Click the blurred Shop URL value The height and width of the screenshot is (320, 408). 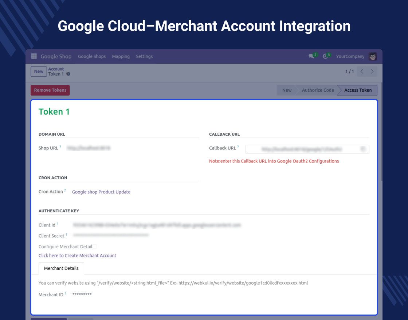(89, 148)
